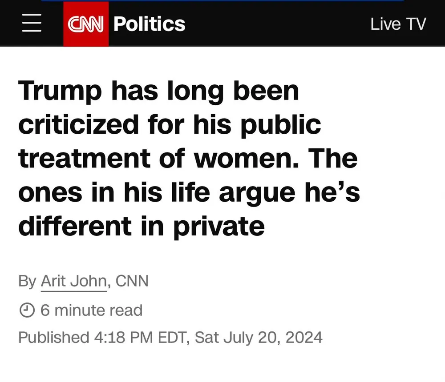Image resolution: width=445 pixels, height=382 pixels.
Task: Click "Trump has long been" headline line
Action: [x=158, y=91]
